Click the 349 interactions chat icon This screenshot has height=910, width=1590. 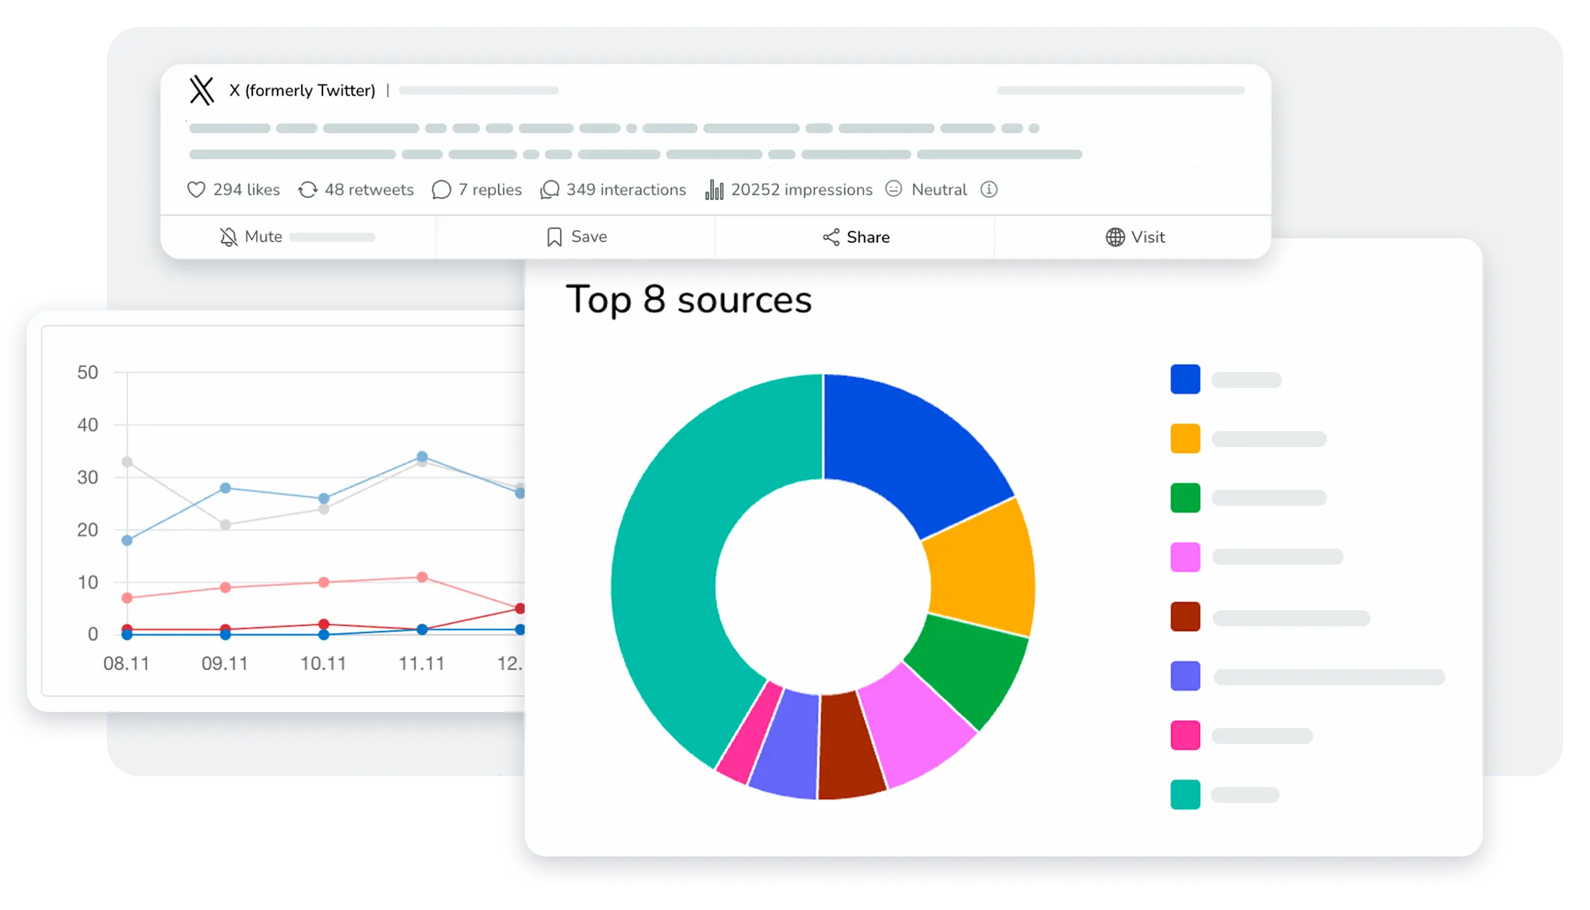point(549,190)
